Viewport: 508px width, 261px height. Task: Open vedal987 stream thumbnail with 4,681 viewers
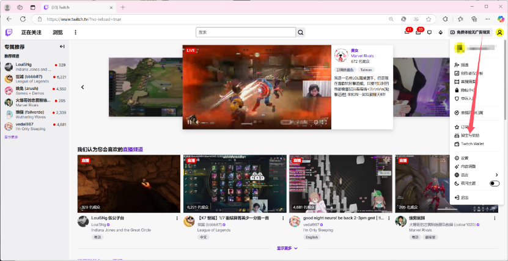[341, 183]
